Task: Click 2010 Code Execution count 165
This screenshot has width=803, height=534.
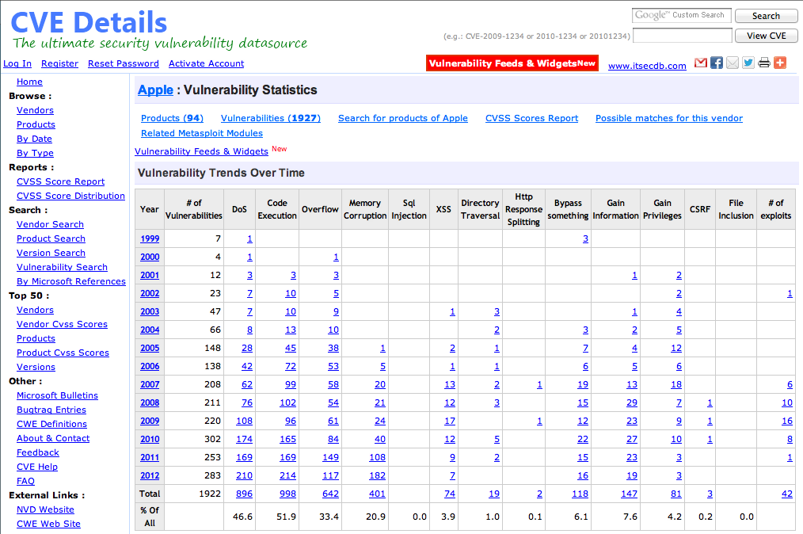Action: click(287, 439)
